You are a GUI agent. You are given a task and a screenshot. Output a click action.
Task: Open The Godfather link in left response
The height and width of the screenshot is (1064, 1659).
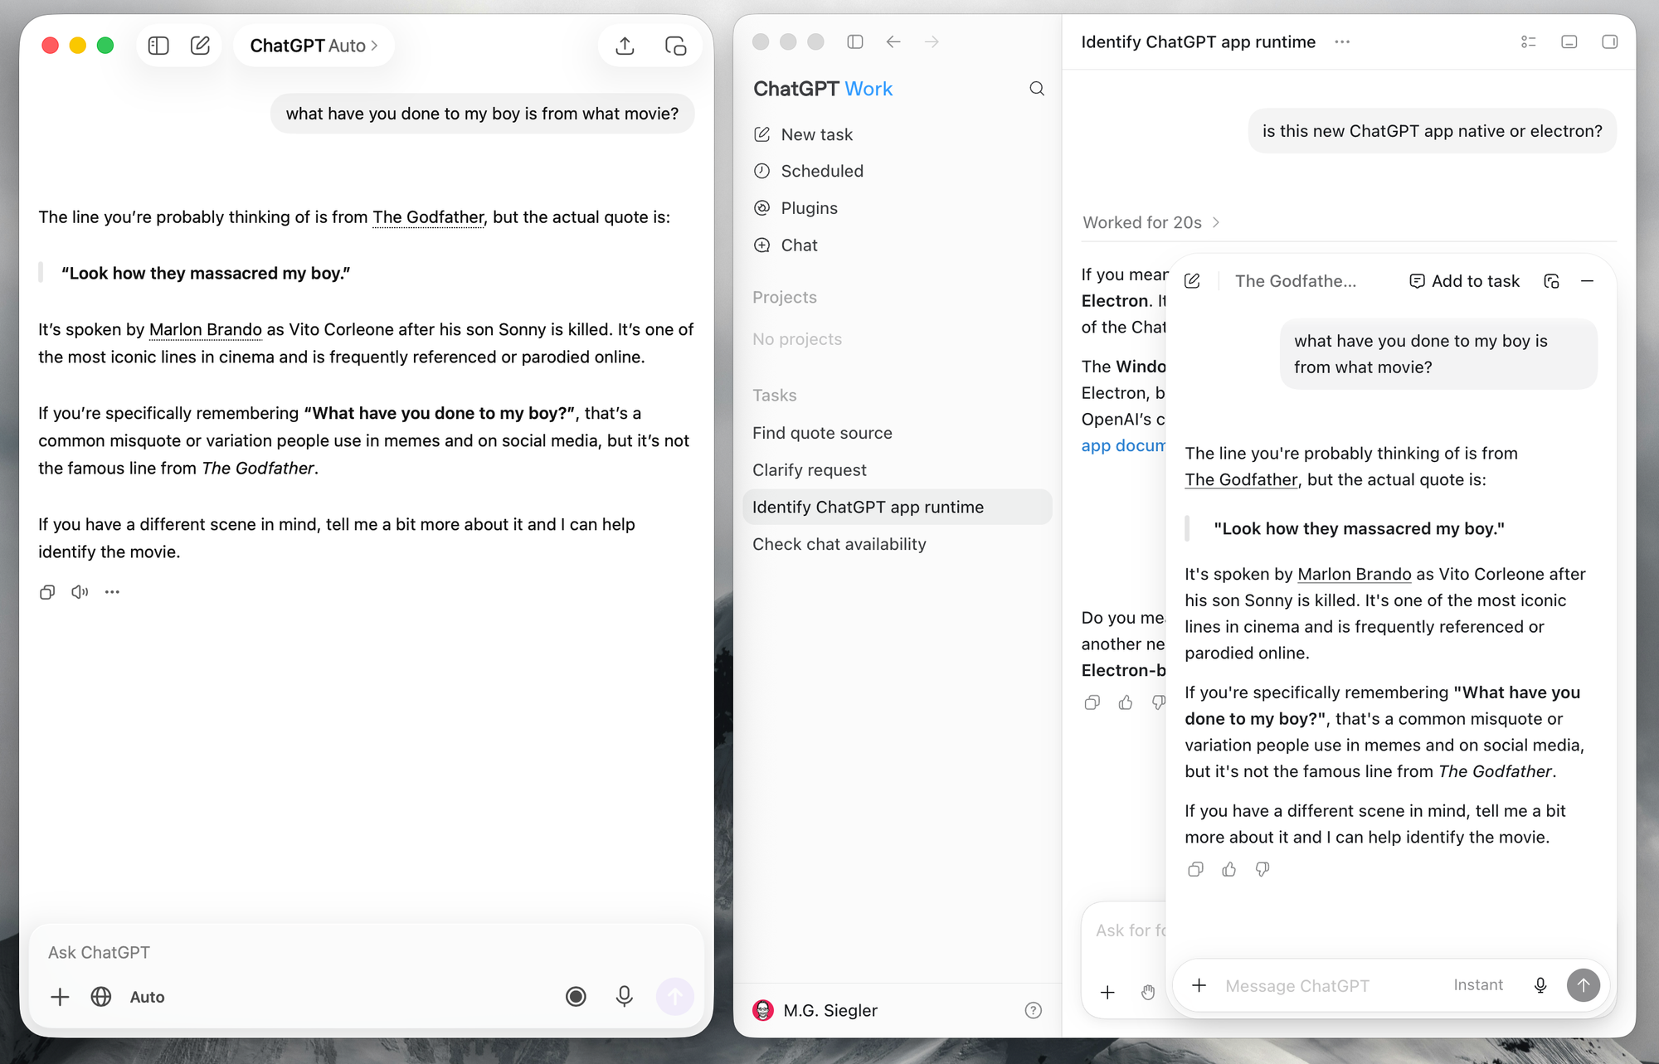tap(428, 217)
